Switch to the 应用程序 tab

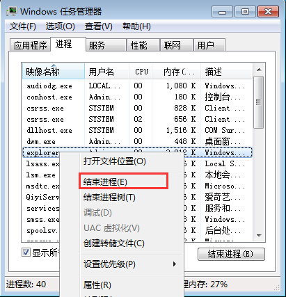(x=30, y=45)
